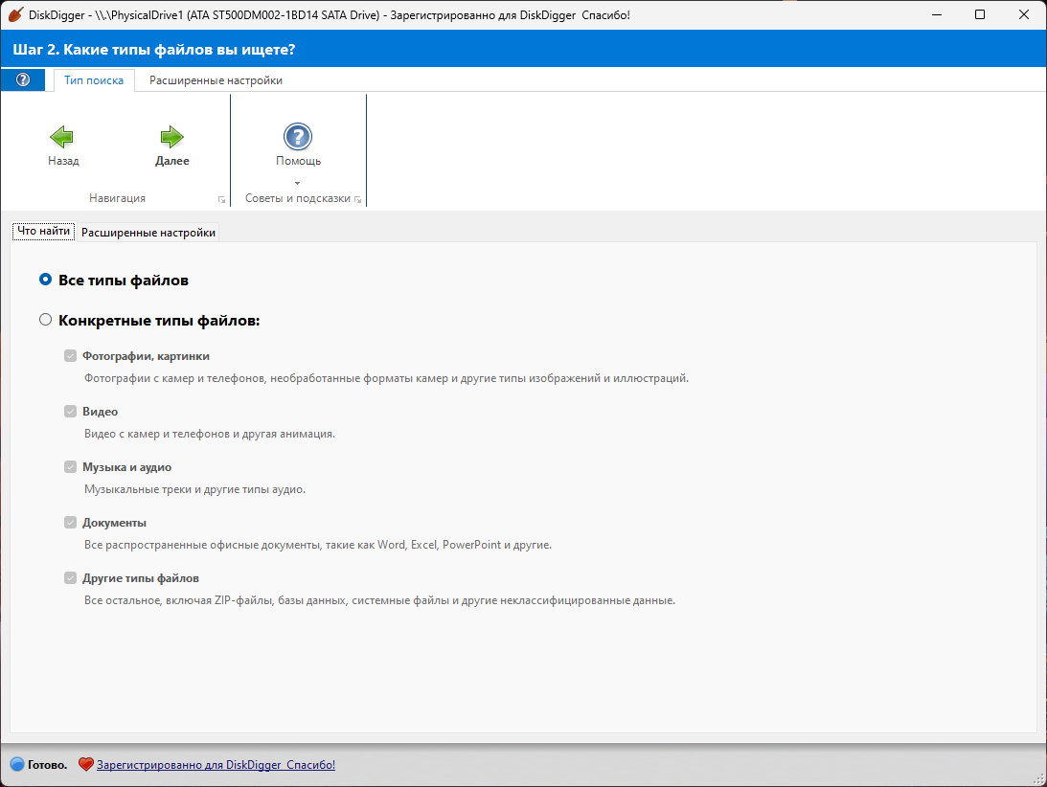The height and width of the screenshot is (787, 1047).
Task: Toggle the Видео checkbox
Action: [70, 411]
